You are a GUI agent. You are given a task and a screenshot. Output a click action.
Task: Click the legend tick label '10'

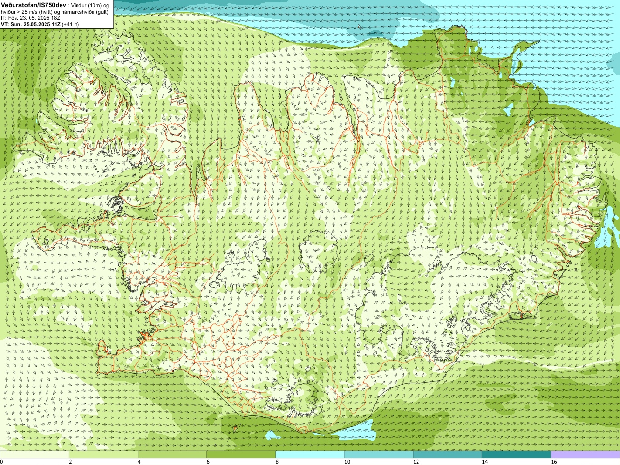pyautogui.click(x=347, y=462)
